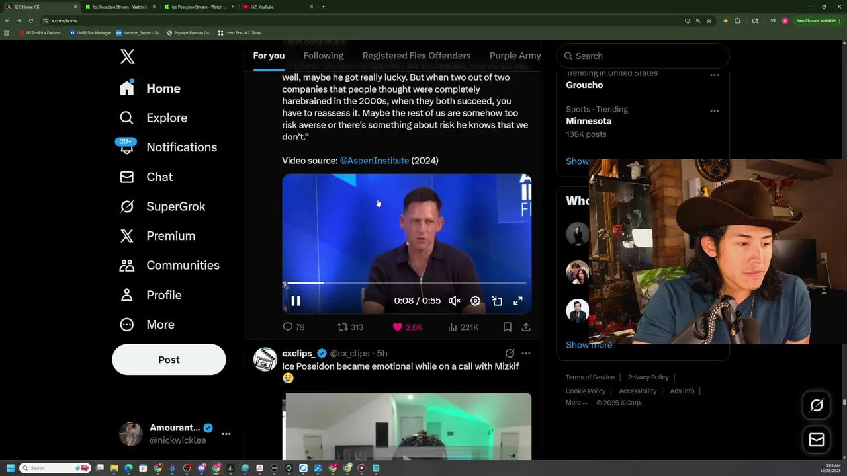The image size is (847, 476).
Task: Open more options on cxclips_ post
Action: tap(526, 354)
